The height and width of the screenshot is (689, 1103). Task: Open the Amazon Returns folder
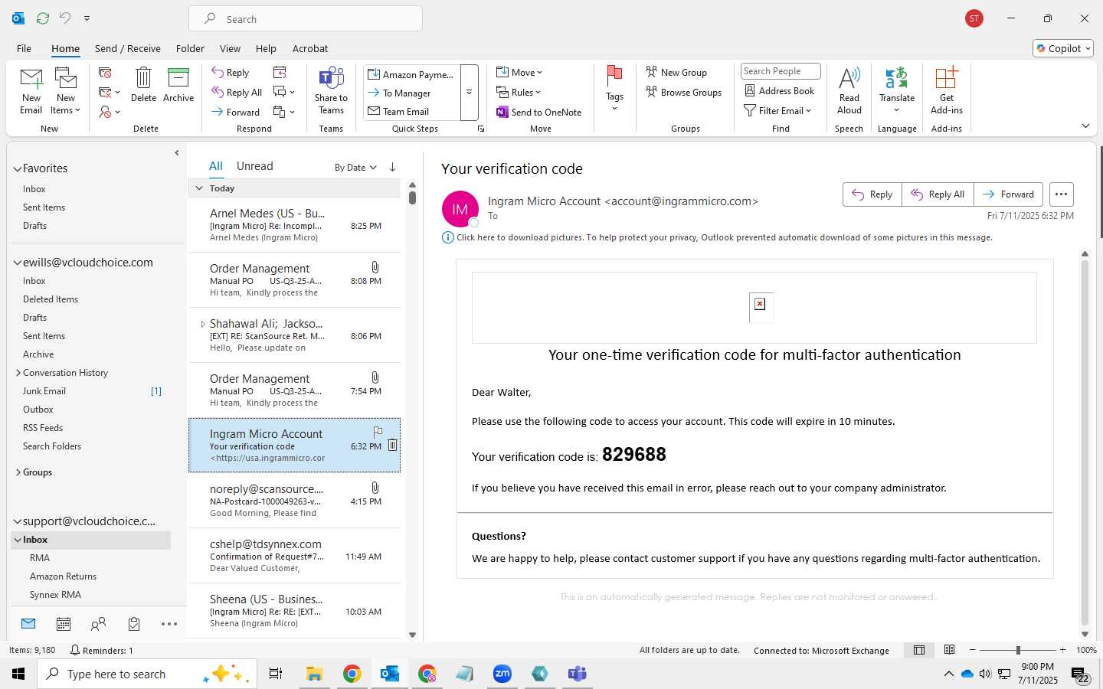point(63,576)
